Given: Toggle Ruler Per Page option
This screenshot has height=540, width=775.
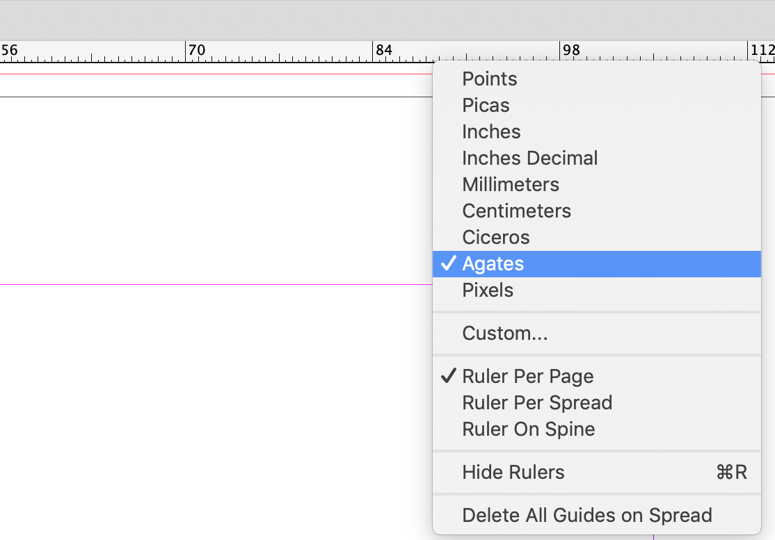Looking at the screenshot, I should pos(527,376).
